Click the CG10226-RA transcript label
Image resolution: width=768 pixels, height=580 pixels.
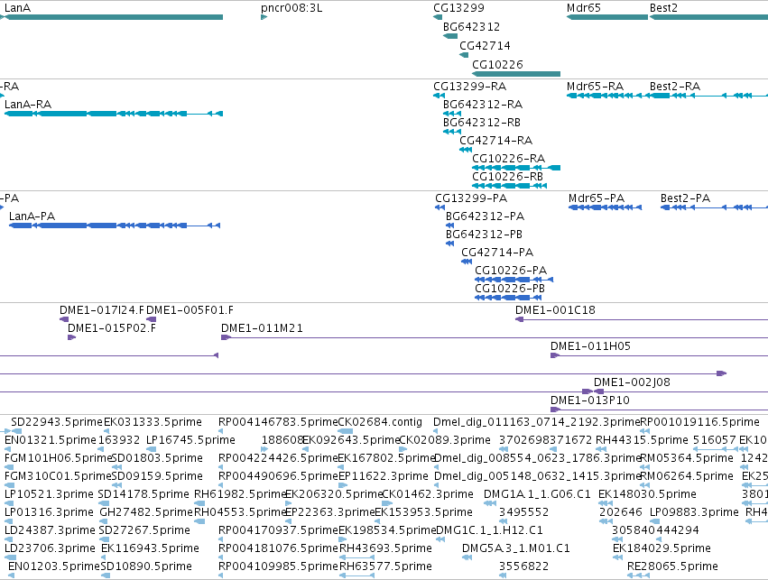coord(508,159)
